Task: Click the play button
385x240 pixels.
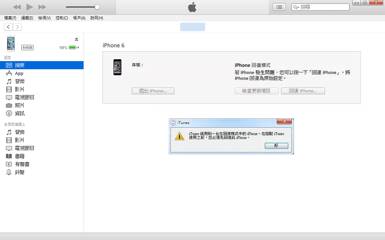Action: click(x=29, y=7)
